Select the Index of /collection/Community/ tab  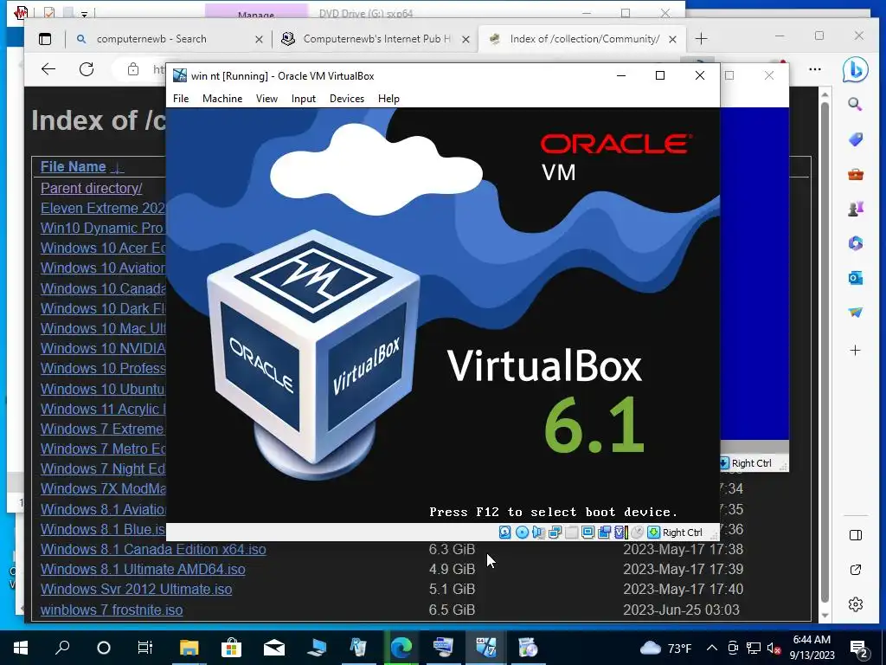click(582, 39)
